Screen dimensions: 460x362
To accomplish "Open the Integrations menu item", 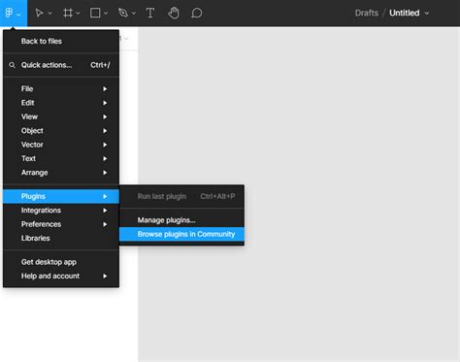I will [x=61, y=211].
